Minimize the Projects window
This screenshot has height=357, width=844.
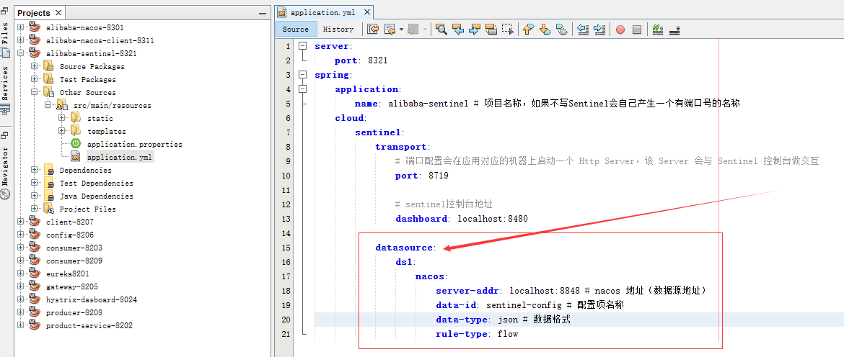coord(262,13)
